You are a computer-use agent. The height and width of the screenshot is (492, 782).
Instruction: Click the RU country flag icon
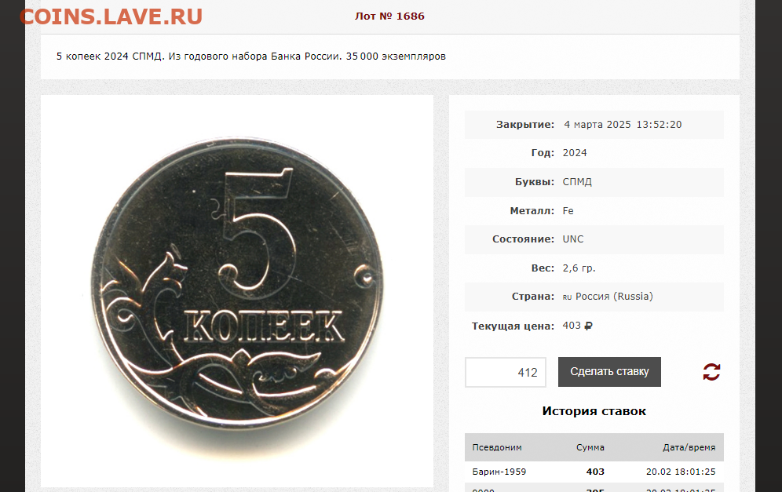(x=567, y=297)
